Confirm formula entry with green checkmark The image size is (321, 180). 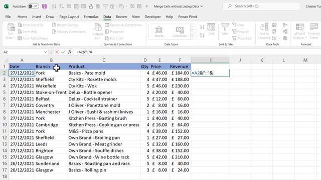[63, 52]
